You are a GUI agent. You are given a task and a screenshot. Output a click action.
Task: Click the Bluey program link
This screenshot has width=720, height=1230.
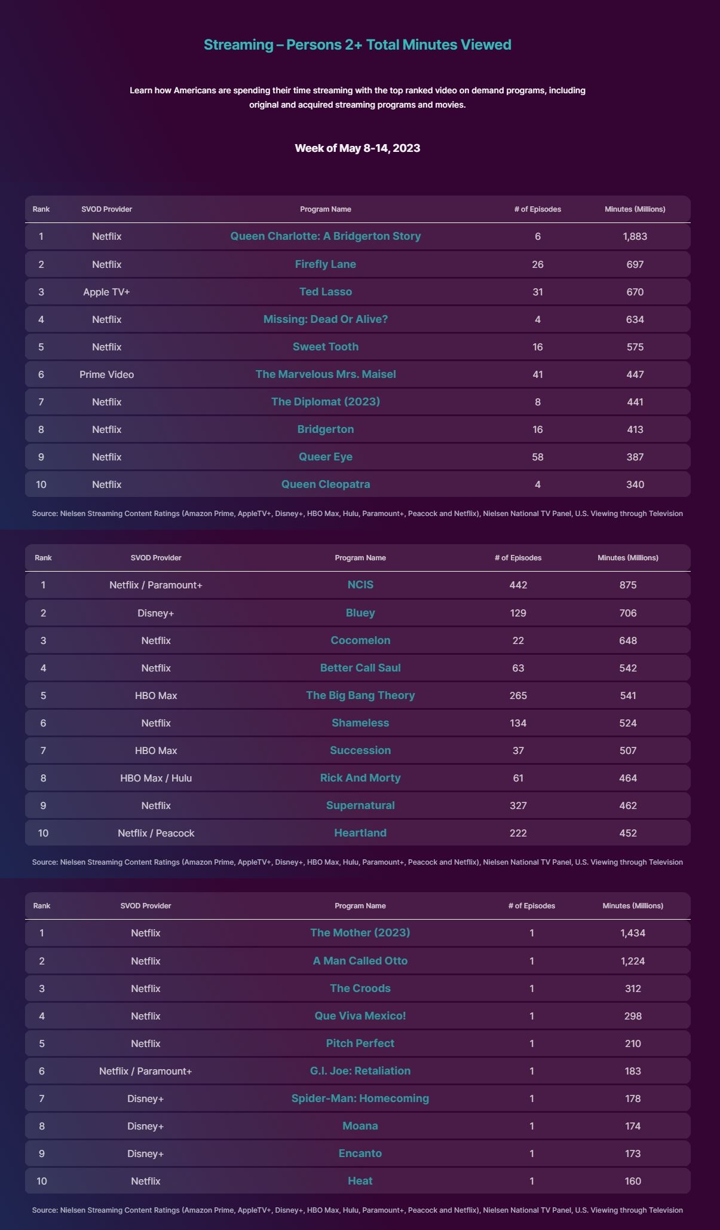click(360, 613)
